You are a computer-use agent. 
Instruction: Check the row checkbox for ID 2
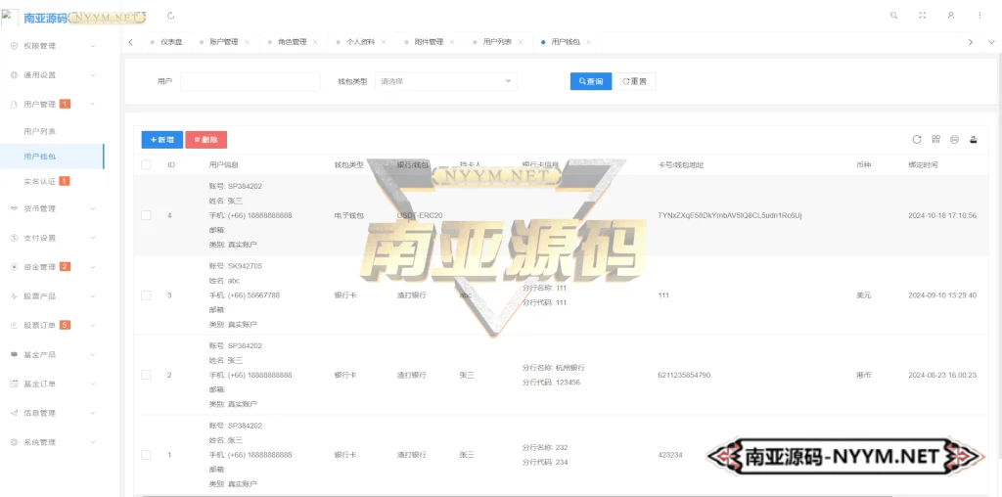146,375
